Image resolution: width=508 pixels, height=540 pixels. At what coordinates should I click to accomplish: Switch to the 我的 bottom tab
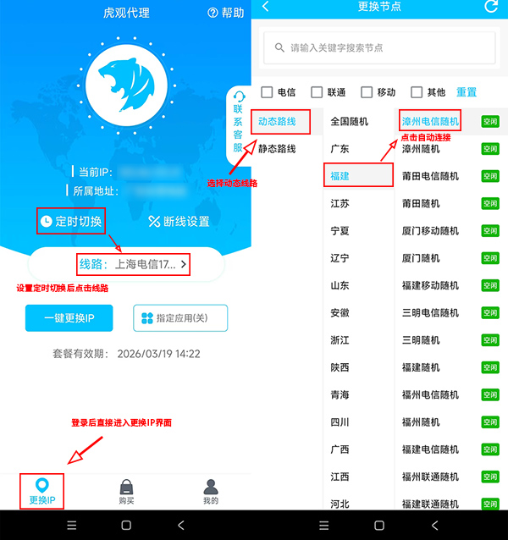(x=211, y=492)
